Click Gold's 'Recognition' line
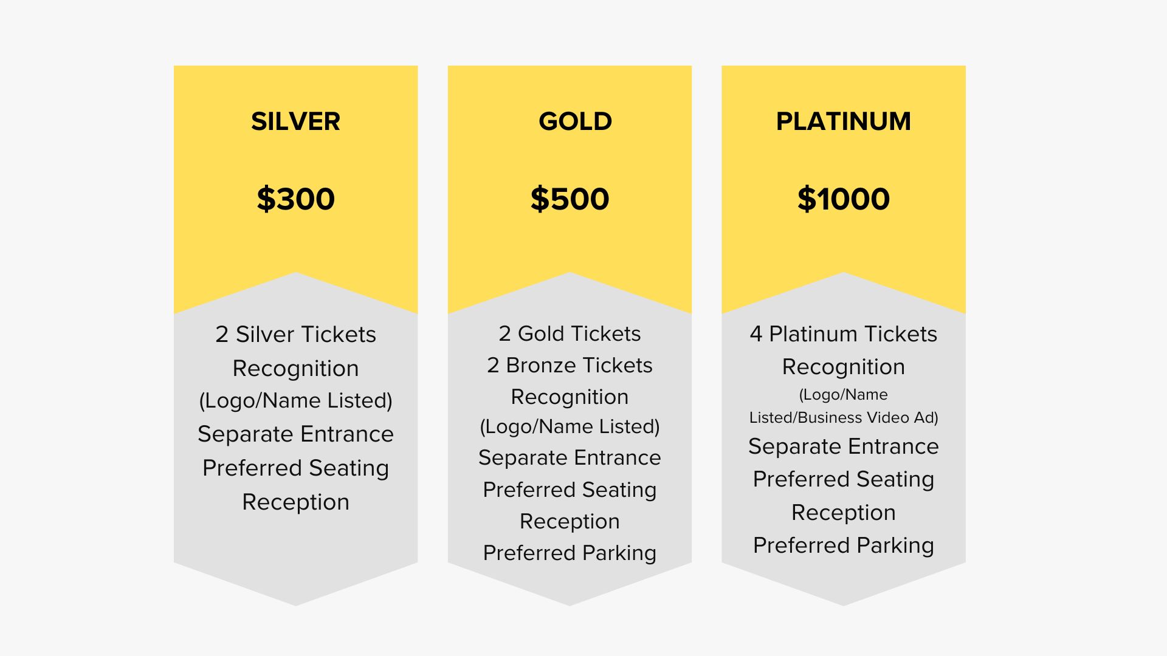Screen dimensions: 1167x656 tap(570, 397)
